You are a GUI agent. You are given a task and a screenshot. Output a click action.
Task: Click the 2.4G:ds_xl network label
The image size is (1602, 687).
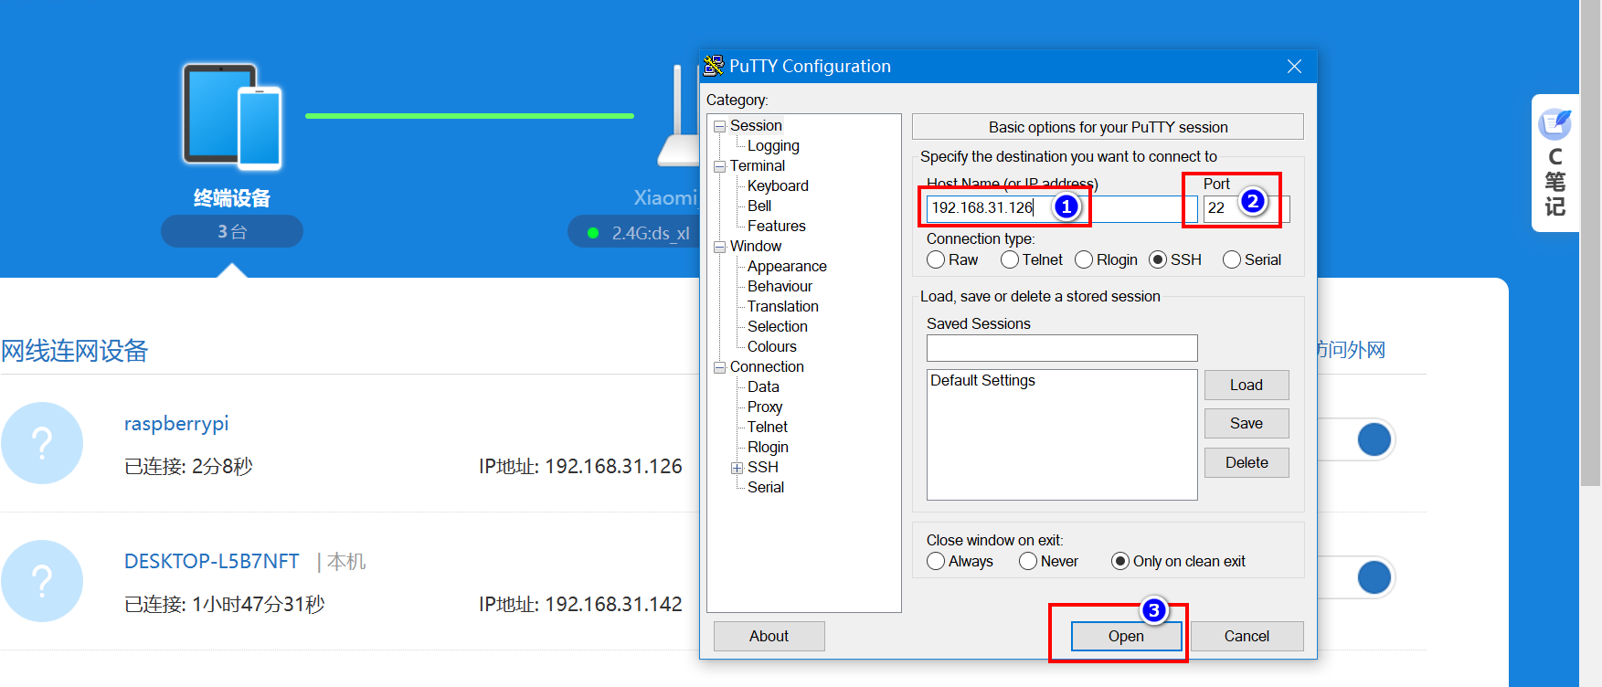coord(651,233)
